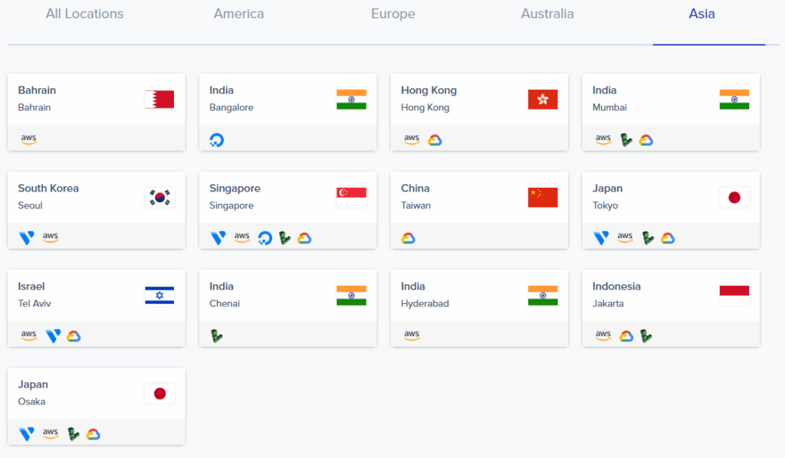This screenshot has width=785, height=458.
Task: Click the DigitalOcean icon under India Bangalore
Action: 217,140
